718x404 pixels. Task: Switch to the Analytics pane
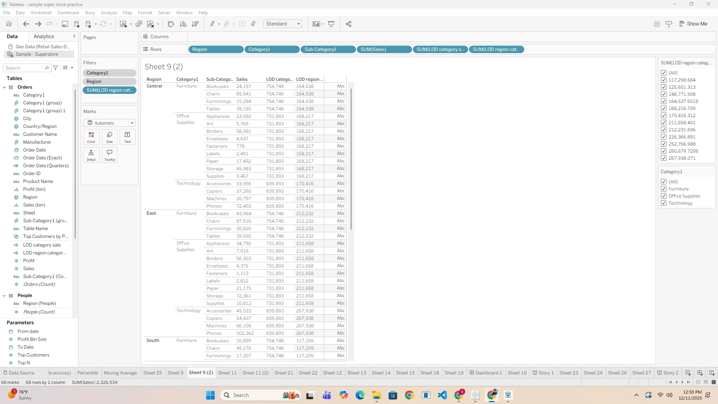(x=44, y=37)
